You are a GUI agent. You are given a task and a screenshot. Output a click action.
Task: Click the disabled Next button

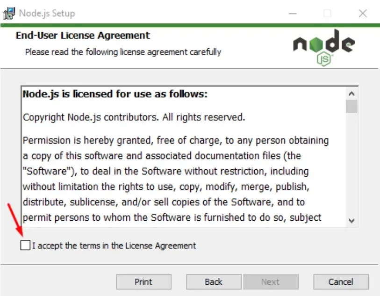click(271, 282)
